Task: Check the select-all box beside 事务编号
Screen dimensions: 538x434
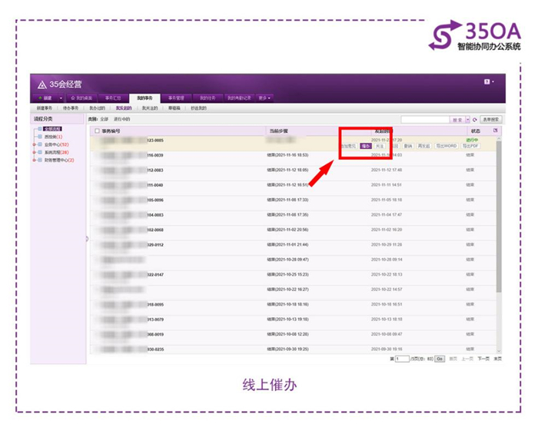Action: coord(97,131)
